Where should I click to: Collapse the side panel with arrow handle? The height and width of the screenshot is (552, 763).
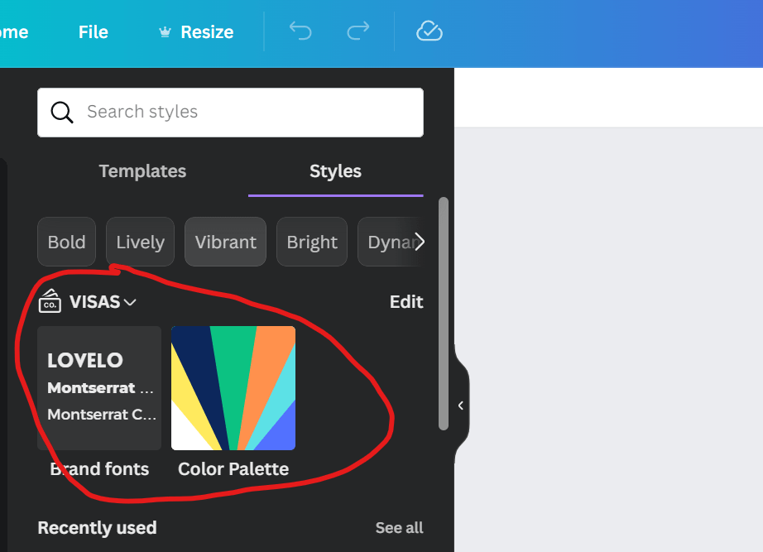click(460, 406)
